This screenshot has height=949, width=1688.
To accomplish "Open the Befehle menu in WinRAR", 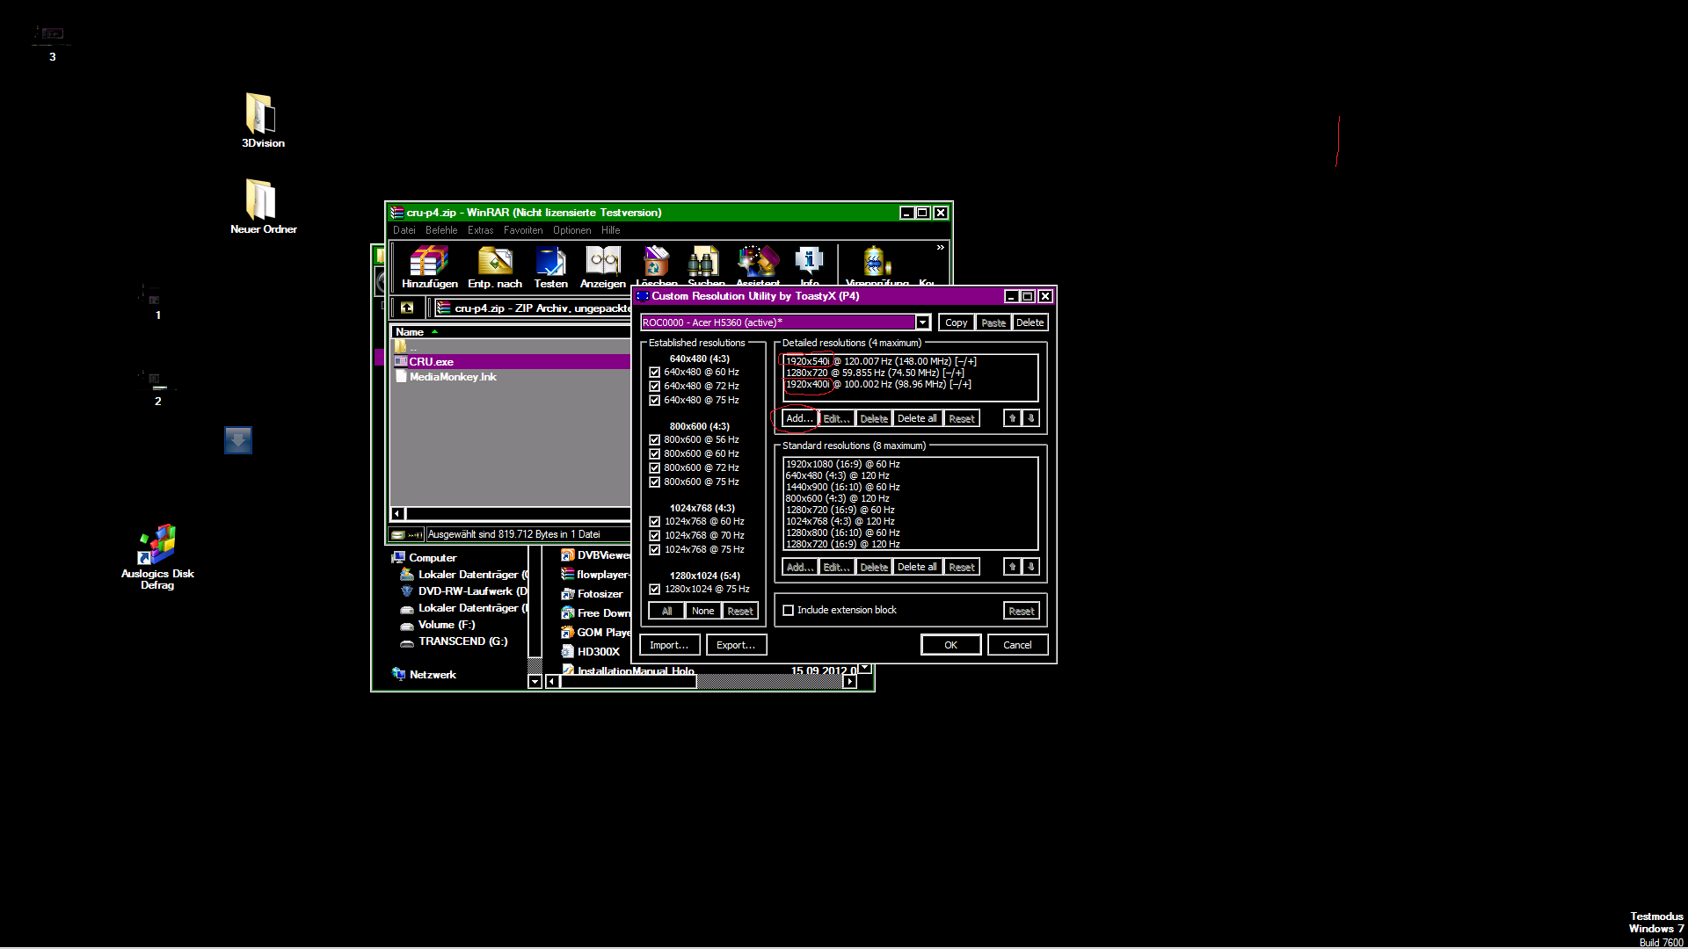I will click(x=441, y=230).
